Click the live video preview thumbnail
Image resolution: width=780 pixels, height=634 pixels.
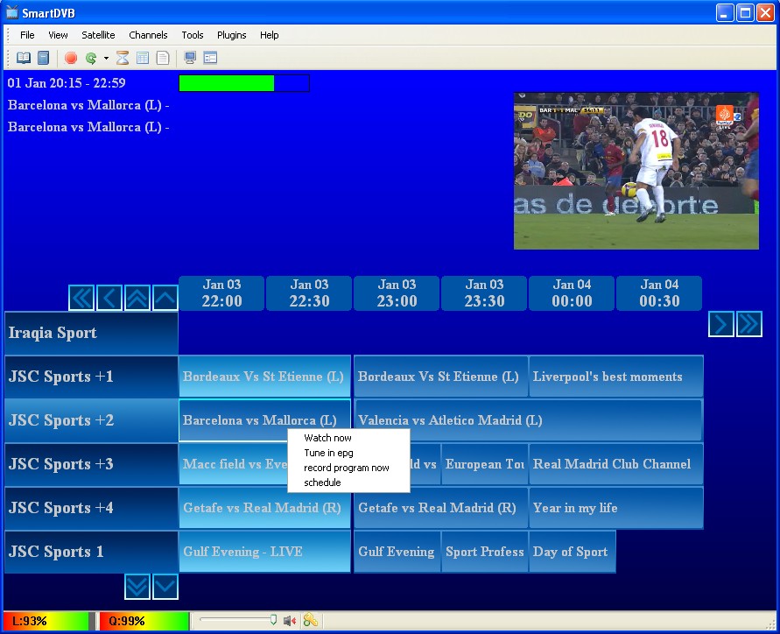pos(636,171)
